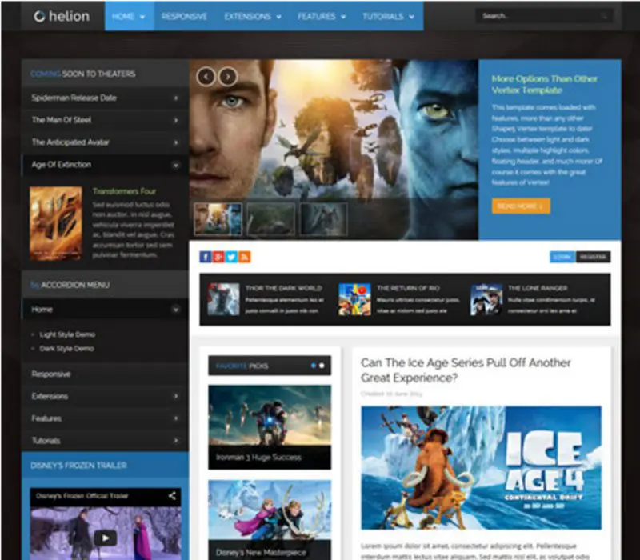The image size is (640, 560).
Task: Open the Extensions top menu dropdown
Action: click(x=253, y=16)
